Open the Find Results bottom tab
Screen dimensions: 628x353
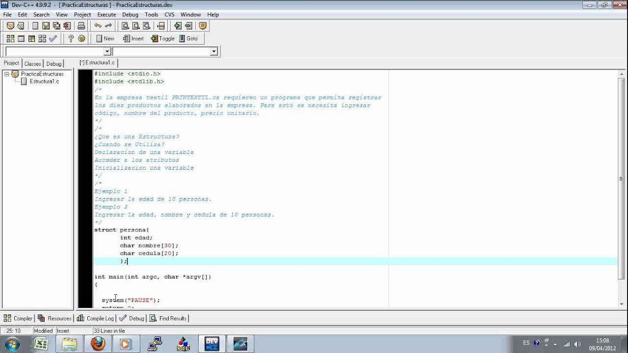pos(168,318)
